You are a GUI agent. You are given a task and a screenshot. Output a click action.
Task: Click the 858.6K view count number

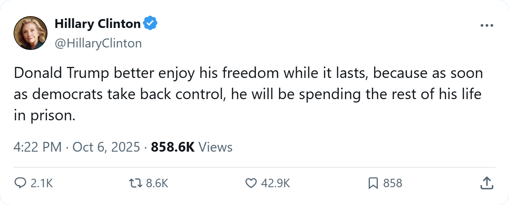[x=173, y=147]
